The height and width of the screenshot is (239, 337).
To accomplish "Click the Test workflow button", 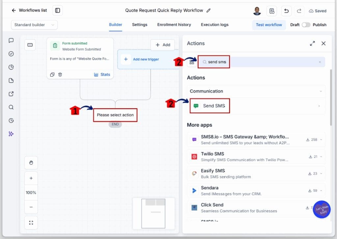I will click(269, 25).
